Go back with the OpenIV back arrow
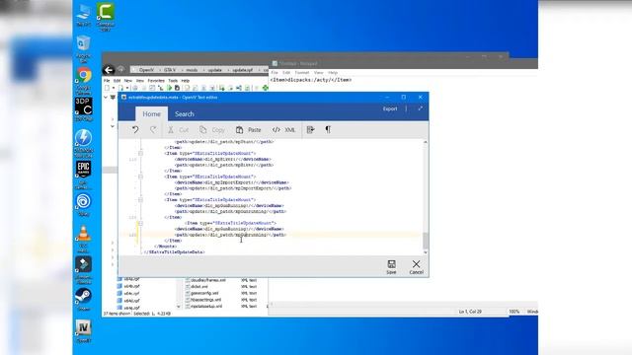The height and width of the screenshot is (355, 632). click(109, 70)
